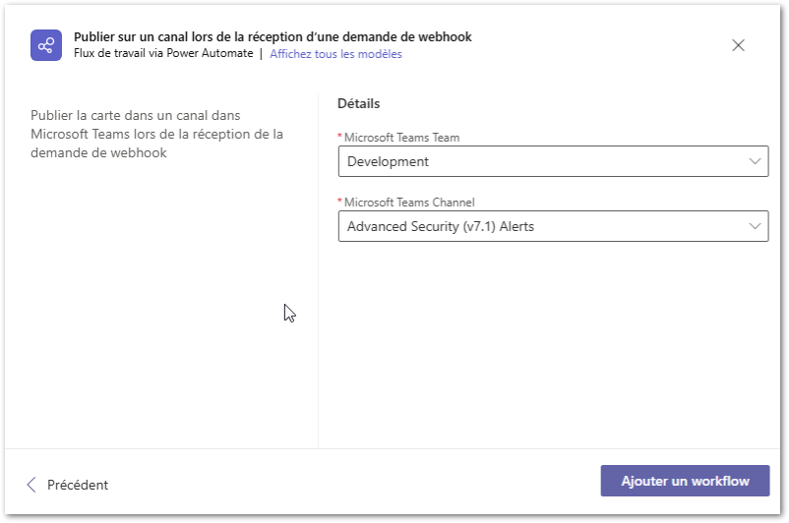Screen dimensions: 789x523
Task: Open 'Affichez tous les modèles' link
Action: [335, 54]
